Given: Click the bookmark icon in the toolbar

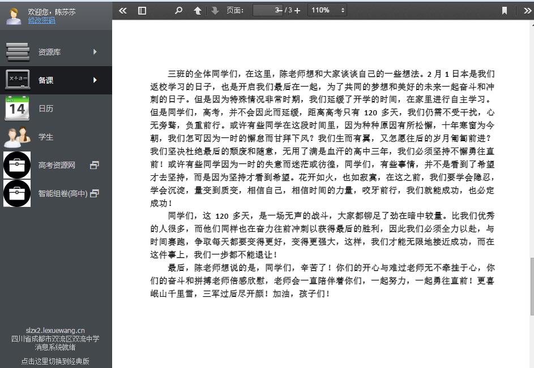Looking at the screenshot, I should pos(505,11).
